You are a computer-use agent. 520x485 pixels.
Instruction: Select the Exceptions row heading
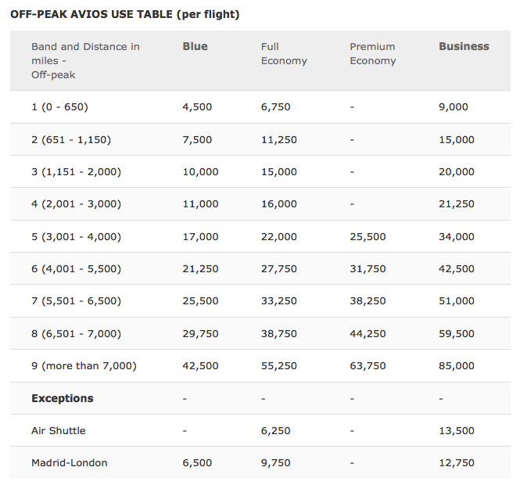[x=62, y=398]
